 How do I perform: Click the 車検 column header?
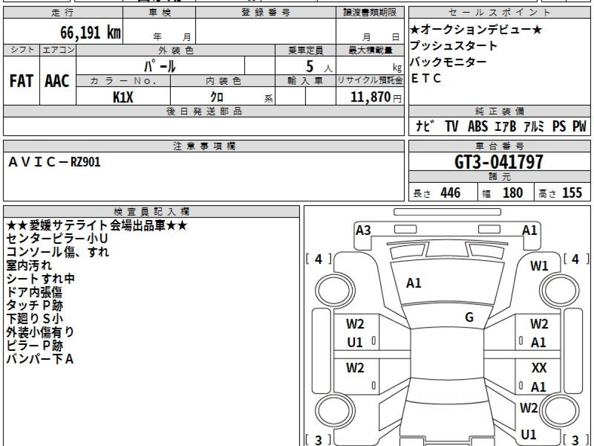[x=159, y=13]
